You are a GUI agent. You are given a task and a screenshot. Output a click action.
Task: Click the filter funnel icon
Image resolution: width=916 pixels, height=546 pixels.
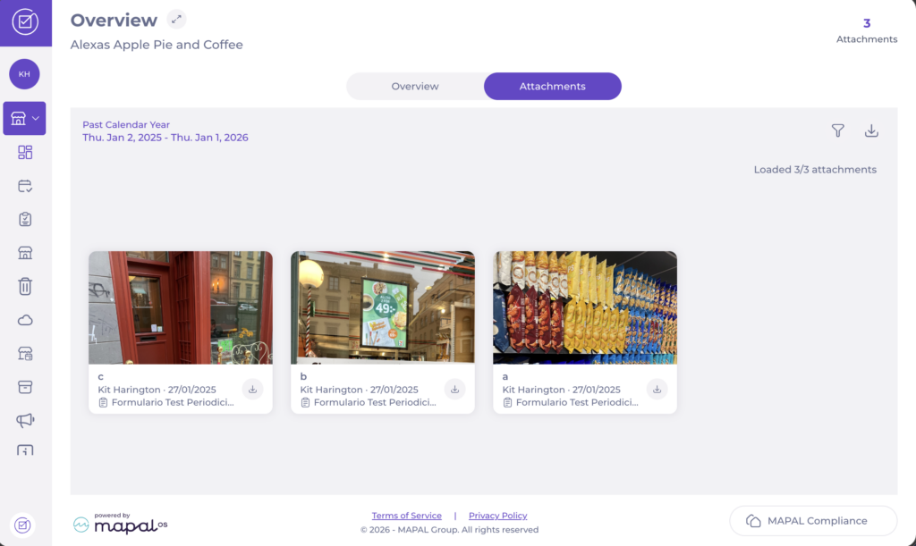click(x=837, y=130)
